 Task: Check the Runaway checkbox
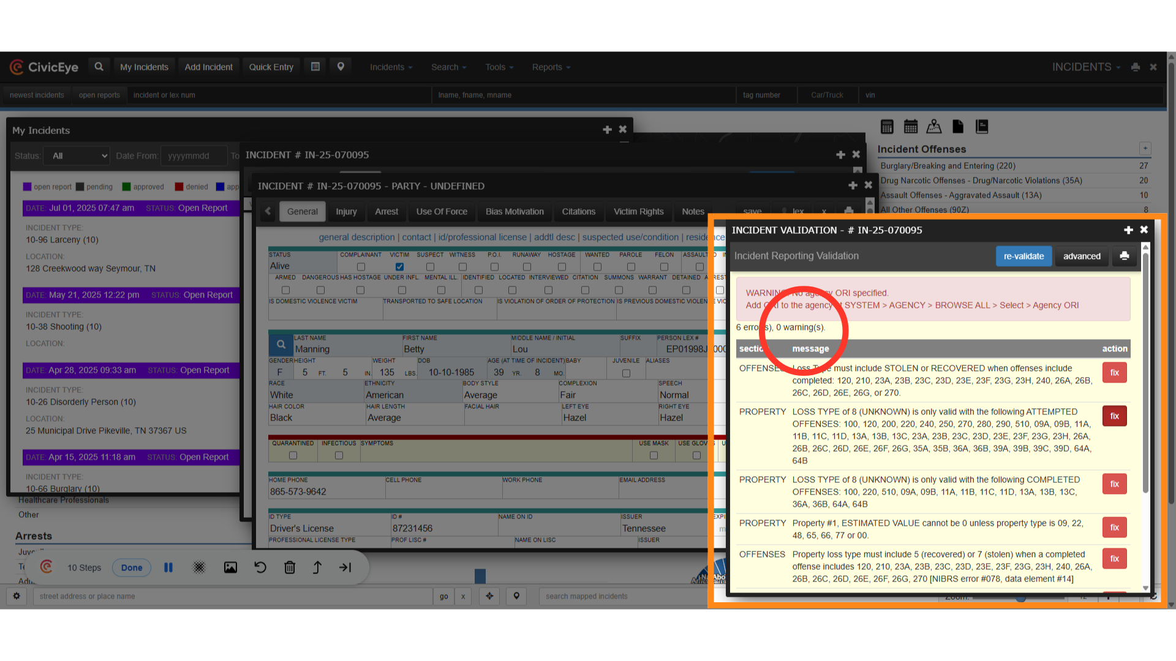click(x=527, y=267)
